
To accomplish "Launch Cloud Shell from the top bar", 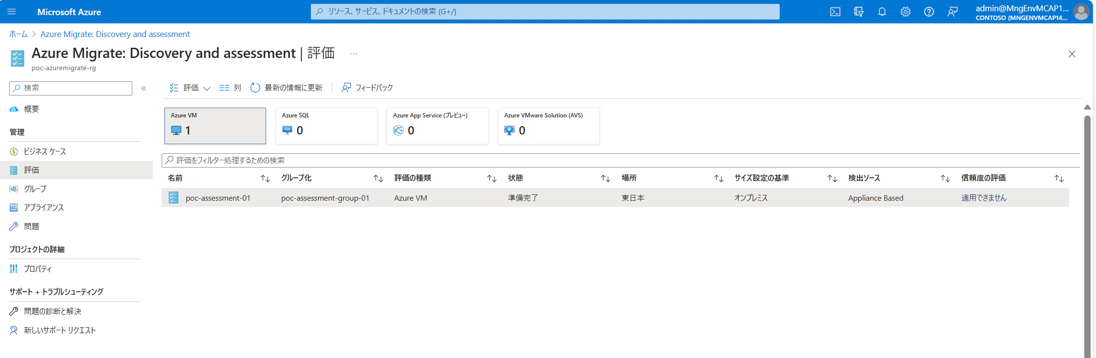I will 835,12.
